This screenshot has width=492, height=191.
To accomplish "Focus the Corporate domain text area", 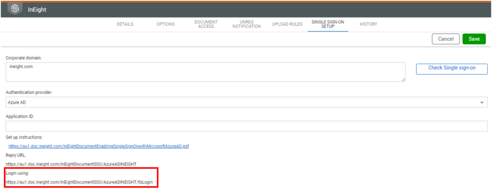I will click(x=205, y=72).
